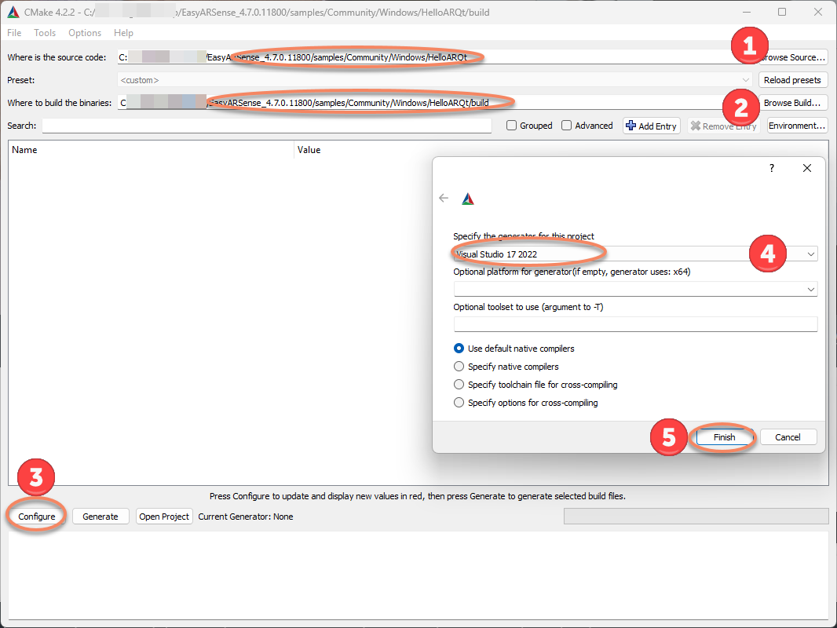Click the help question mark in the dialog
This screenshot has width=837, height=628.
pos(771,169)
